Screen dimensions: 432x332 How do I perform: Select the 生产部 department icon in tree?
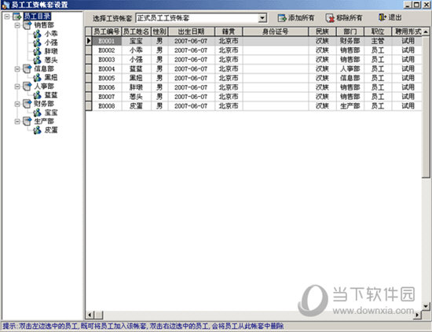pos(27,121)
